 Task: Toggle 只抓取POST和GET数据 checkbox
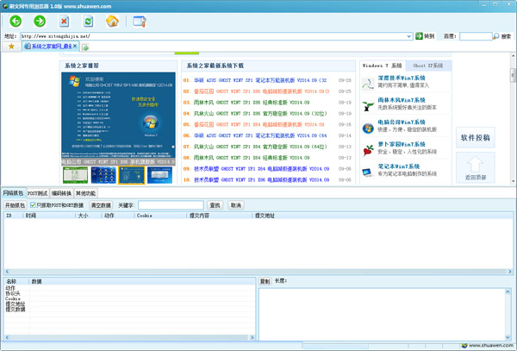[x=33, y=205]
